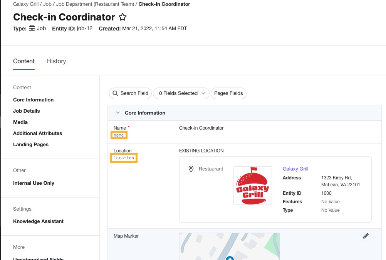Go to Media section in sidebar
The height and width of the screenshot is (260, 386).
point(20,122)
